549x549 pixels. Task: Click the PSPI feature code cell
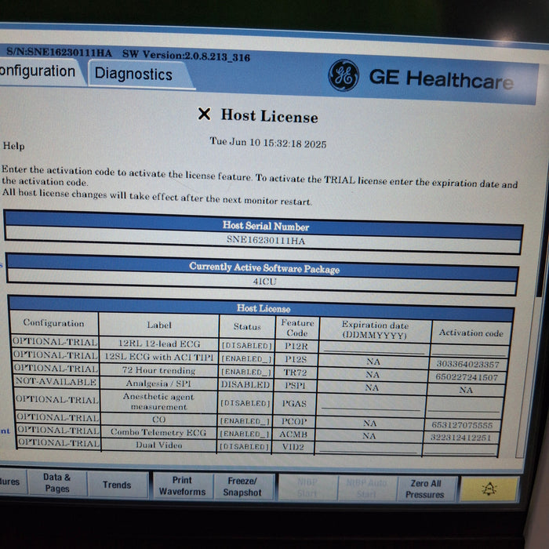(295, 386)
